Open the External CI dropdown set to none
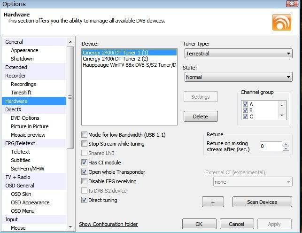This screenshot has height=233, width=302. pyautogui.click(x=253, y=182)
